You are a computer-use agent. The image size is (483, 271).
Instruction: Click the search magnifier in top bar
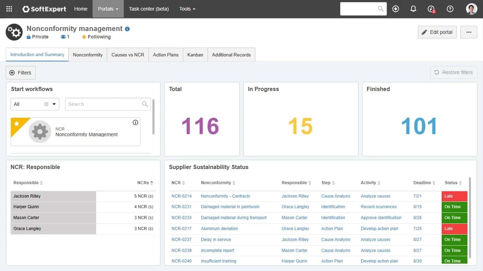click(x=380, y=9)
